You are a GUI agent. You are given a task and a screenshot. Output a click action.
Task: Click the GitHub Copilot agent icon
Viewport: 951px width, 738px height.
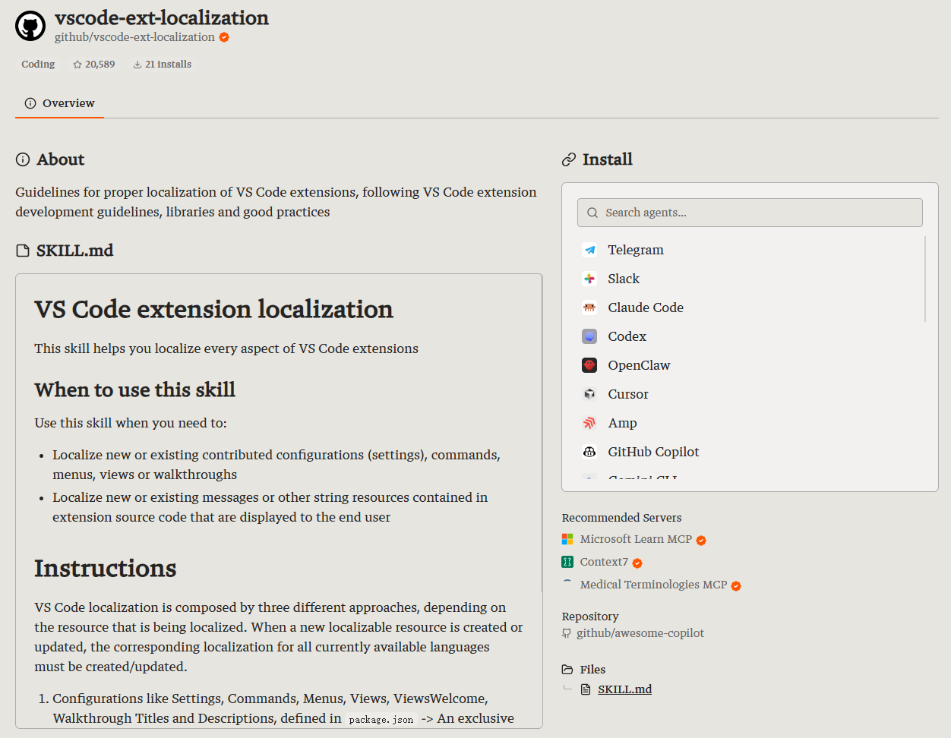pyautogui.click(x=589, y=452)
